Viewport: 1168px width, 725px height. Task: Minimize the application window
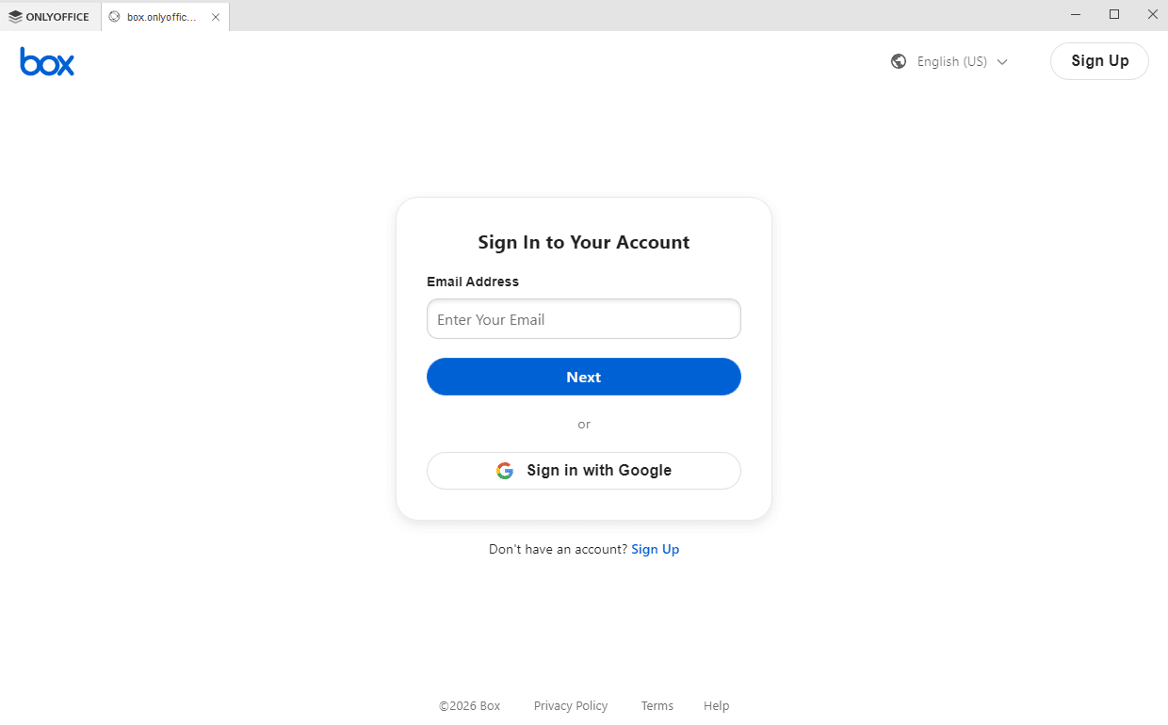click(1075, 14)
